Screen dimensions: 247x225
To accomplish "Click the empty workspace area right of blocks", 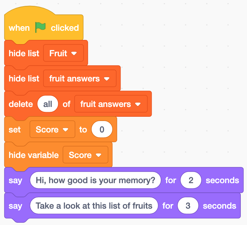I will pyautogui.click(x=189, y=78).
